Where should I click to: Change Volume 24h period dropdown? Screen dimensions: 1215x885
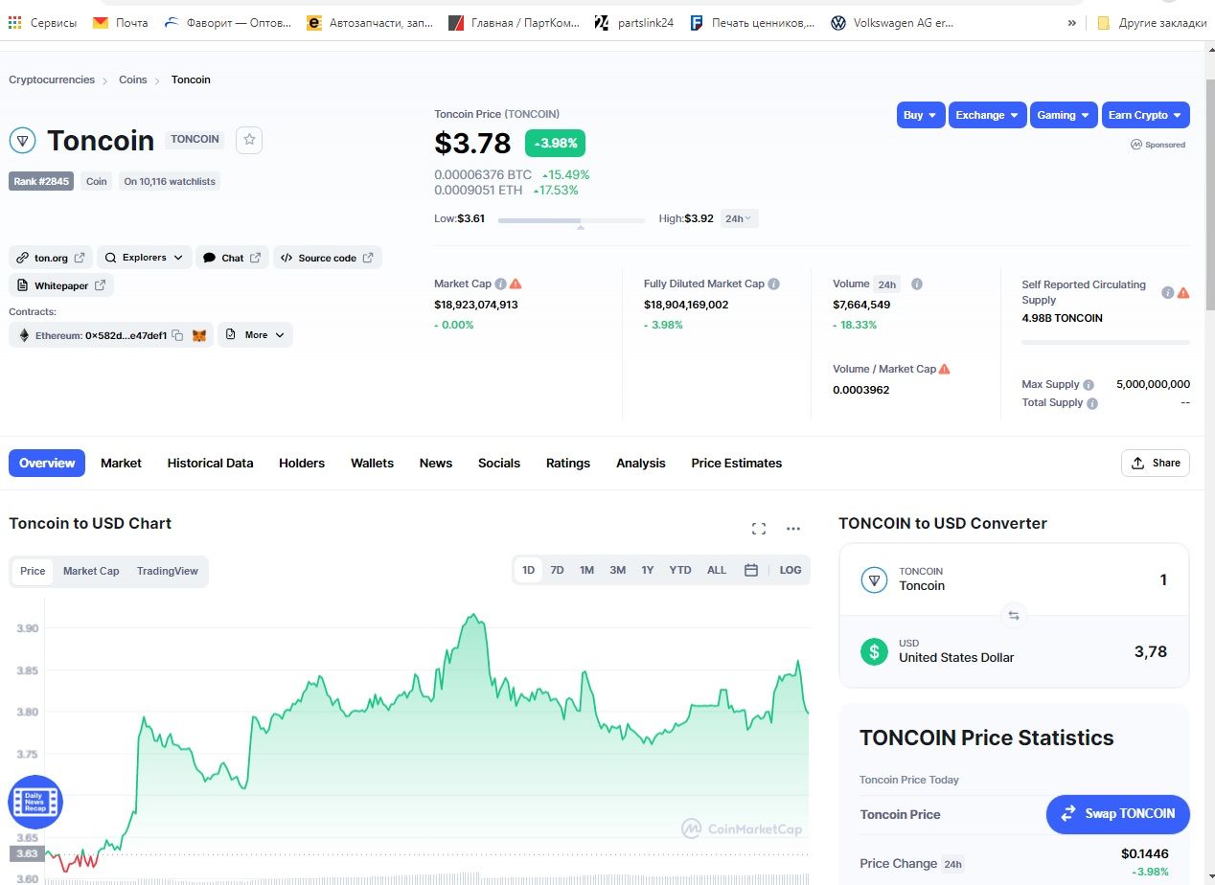(887, 284)
